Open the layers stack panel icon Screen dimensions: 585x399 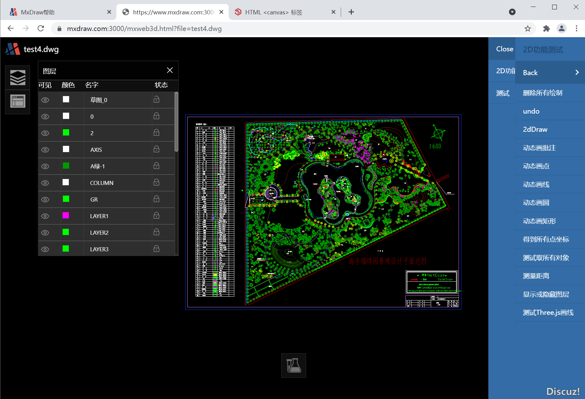(x=18, y=78)
